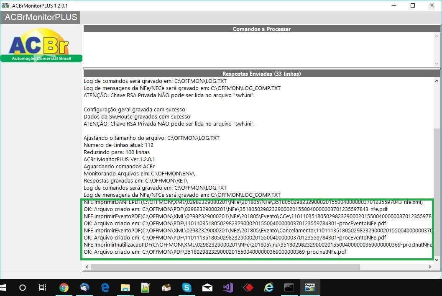
Task: Launch Internet Explorer from taskbar
Action: point(268,288)
